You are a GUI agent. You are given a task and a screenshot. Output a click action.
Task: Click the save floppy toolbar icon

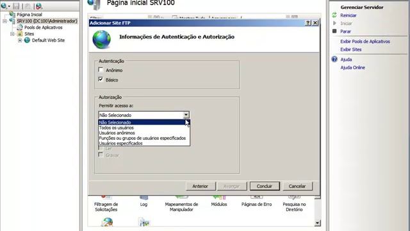coord(16,6)
